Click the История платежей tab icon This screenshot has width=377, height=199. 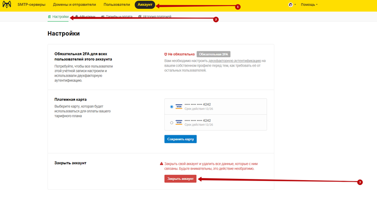pyautogui.click(x=140, y=17)
